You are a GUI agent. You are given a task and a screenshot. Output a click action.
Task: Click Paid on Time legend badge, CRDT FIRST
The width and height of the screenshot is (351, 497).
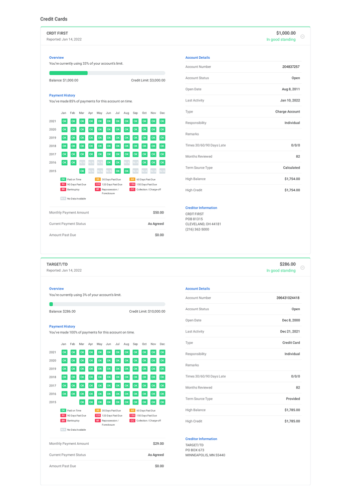(63, 179)
